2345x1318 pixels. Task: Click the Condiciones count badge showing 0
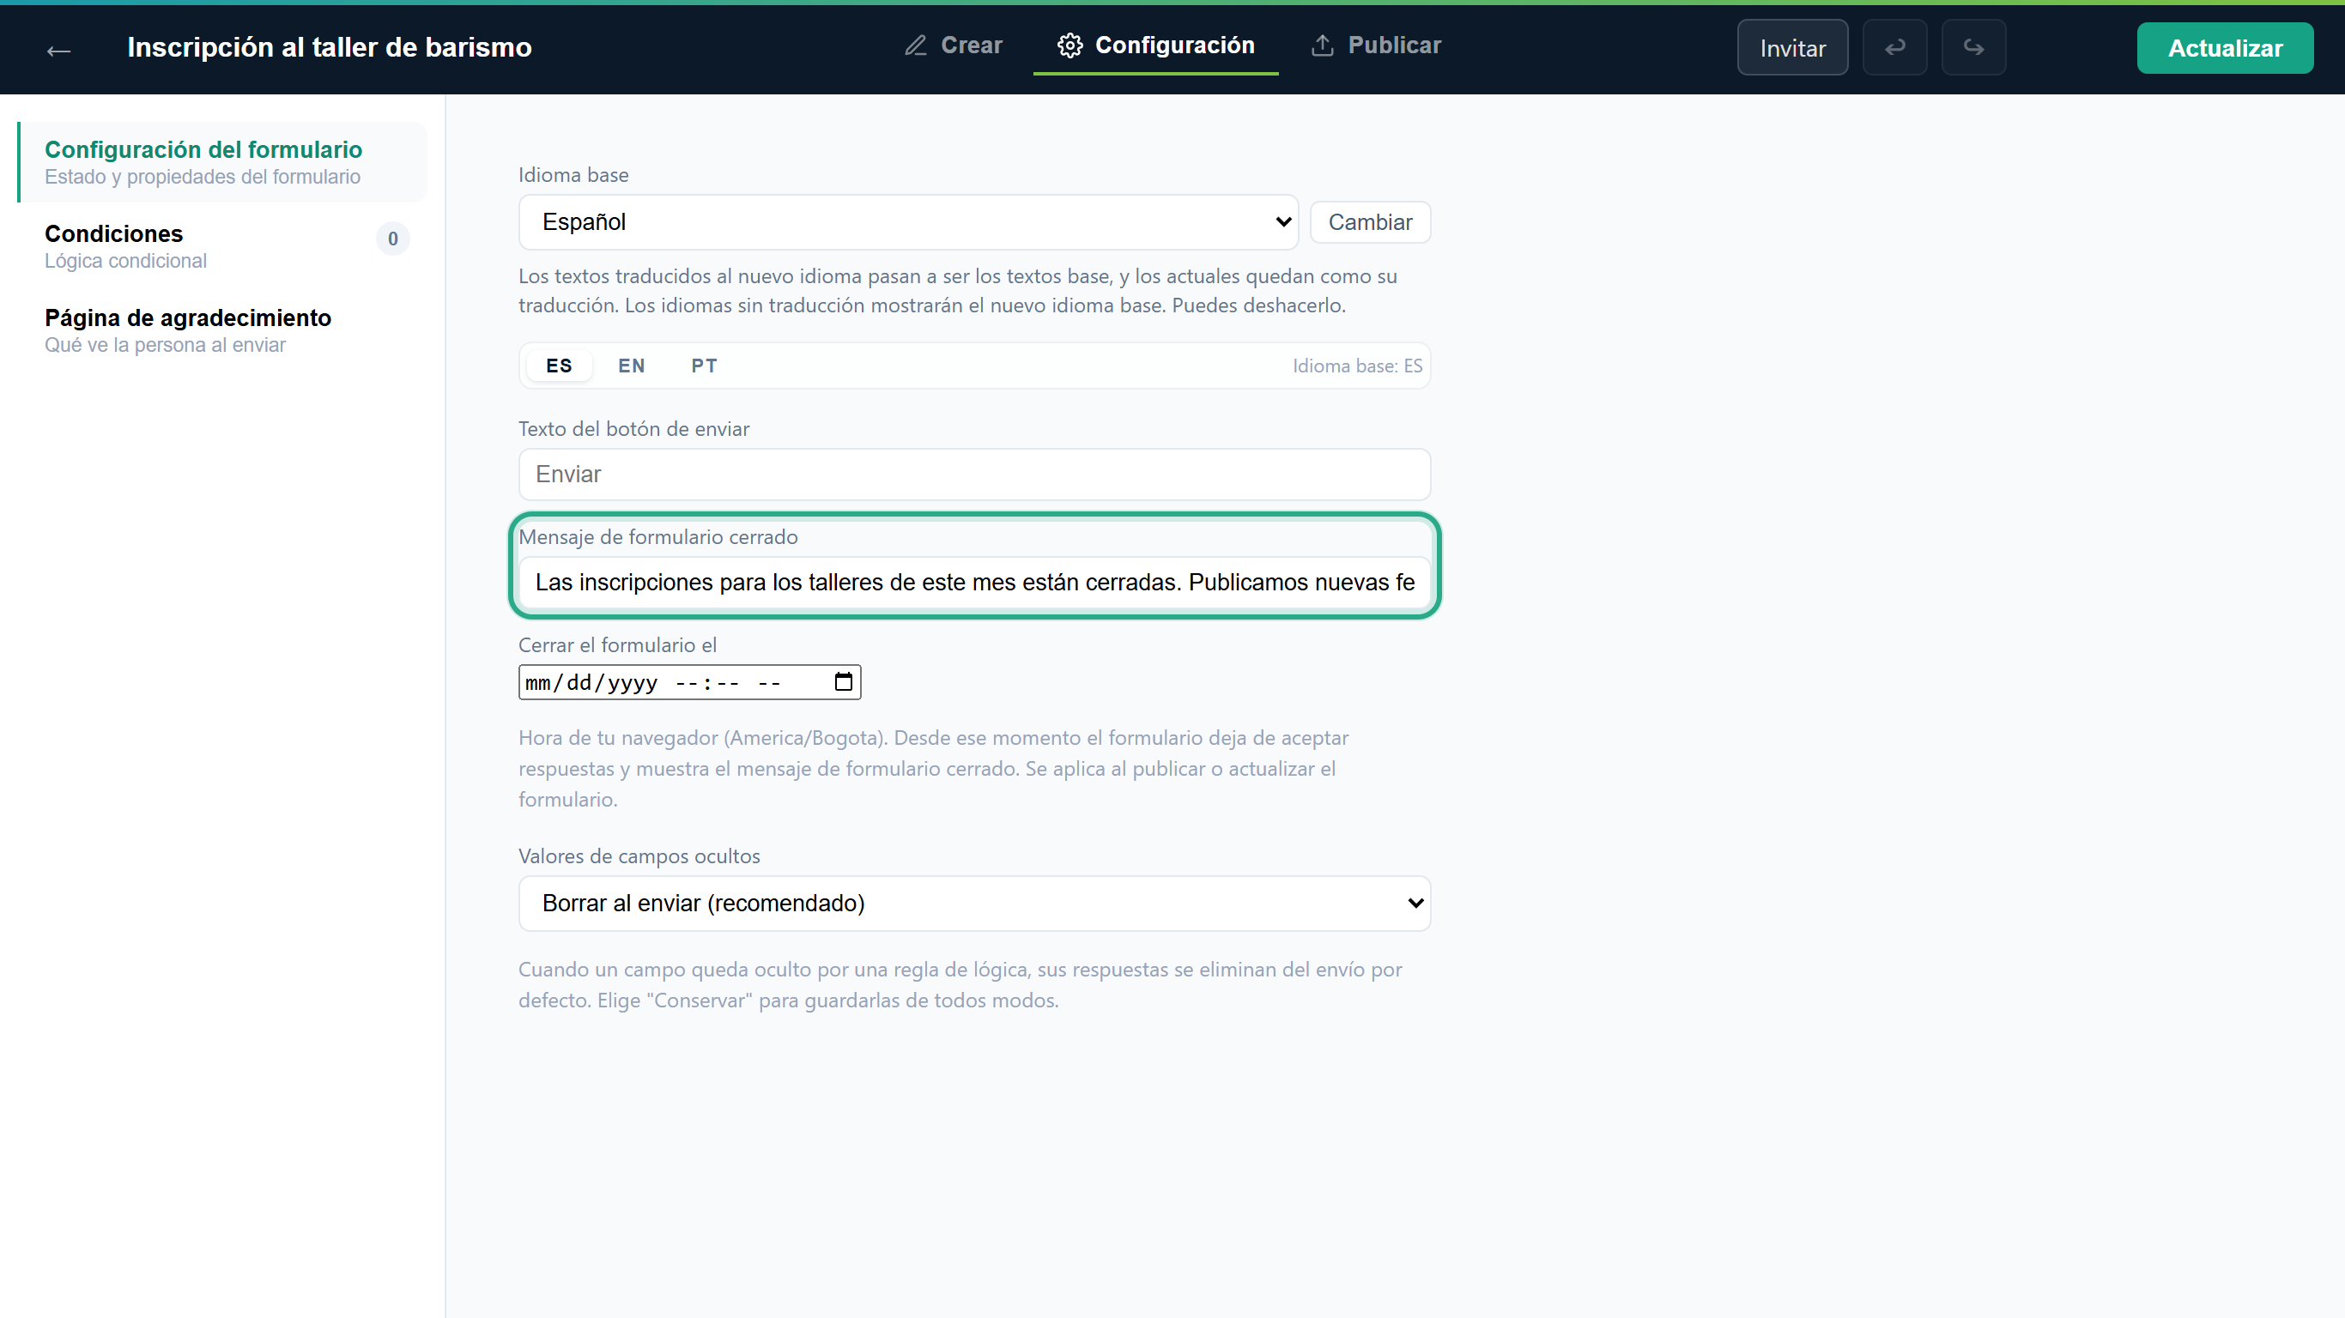[x=392, y=239]
